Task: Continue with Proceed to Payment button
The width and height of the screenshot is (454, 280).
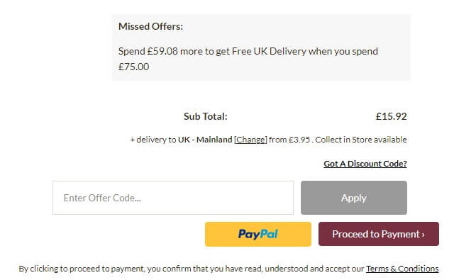Action: click(x=379, y=234)
